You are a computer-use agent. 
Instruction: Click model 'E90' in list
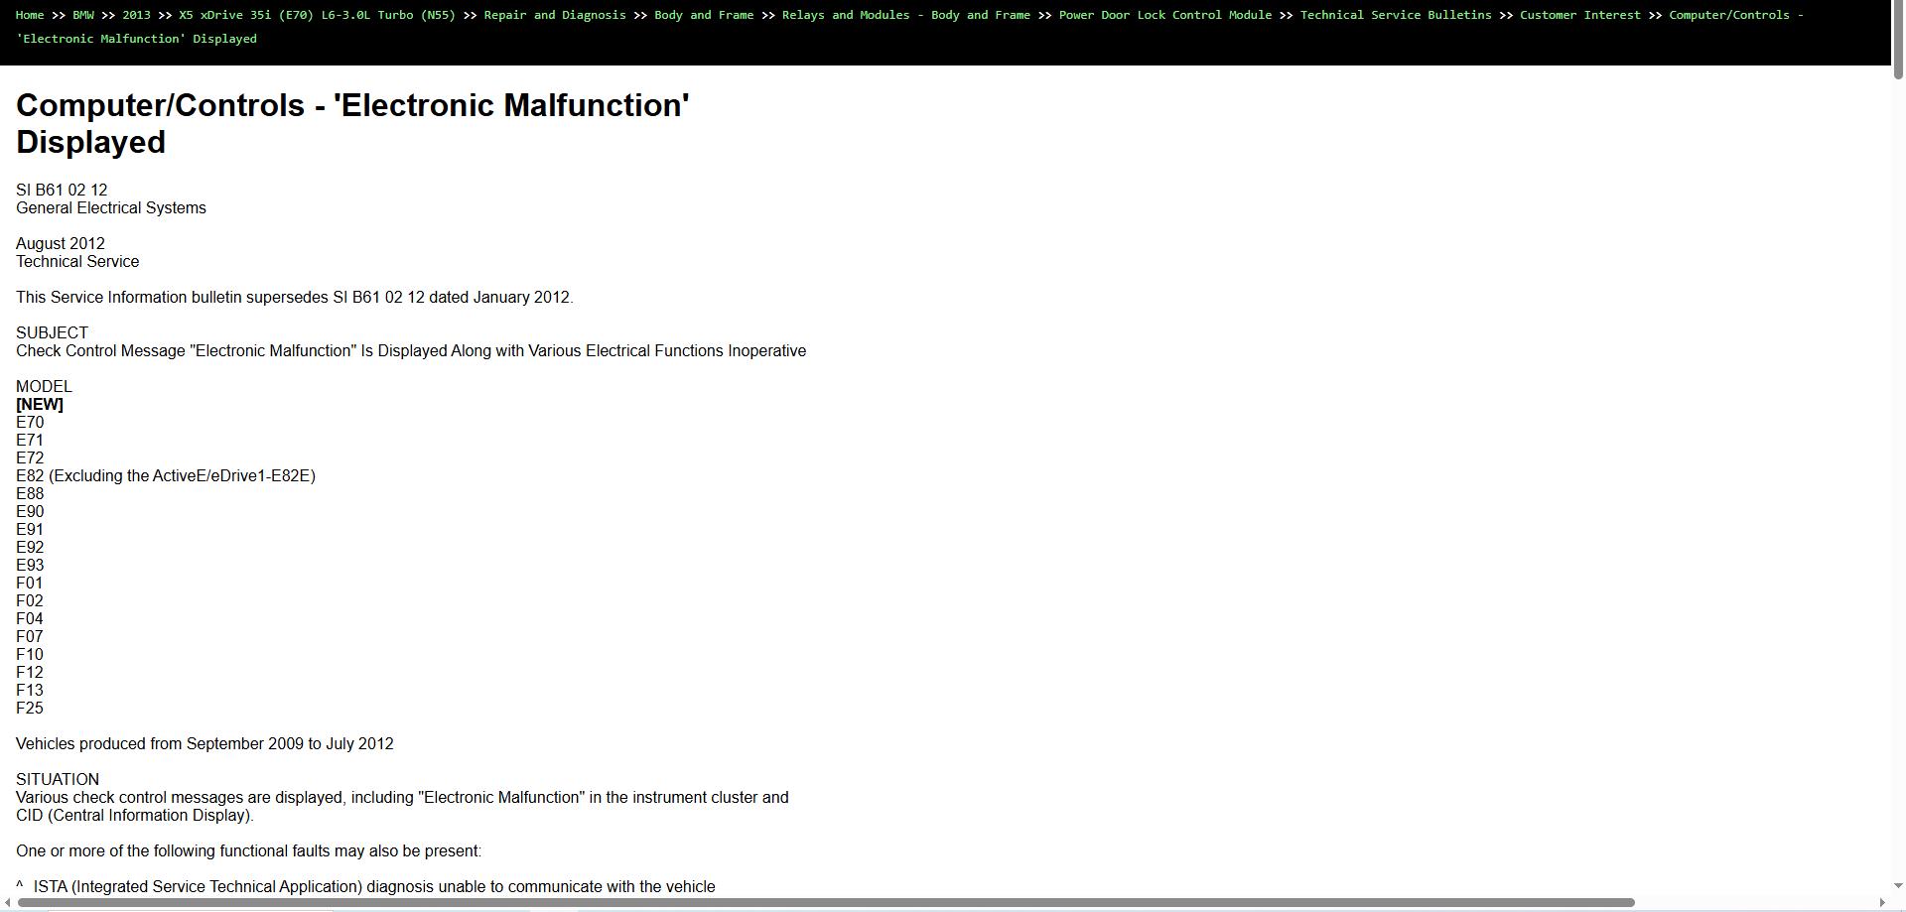coord(30,511)
